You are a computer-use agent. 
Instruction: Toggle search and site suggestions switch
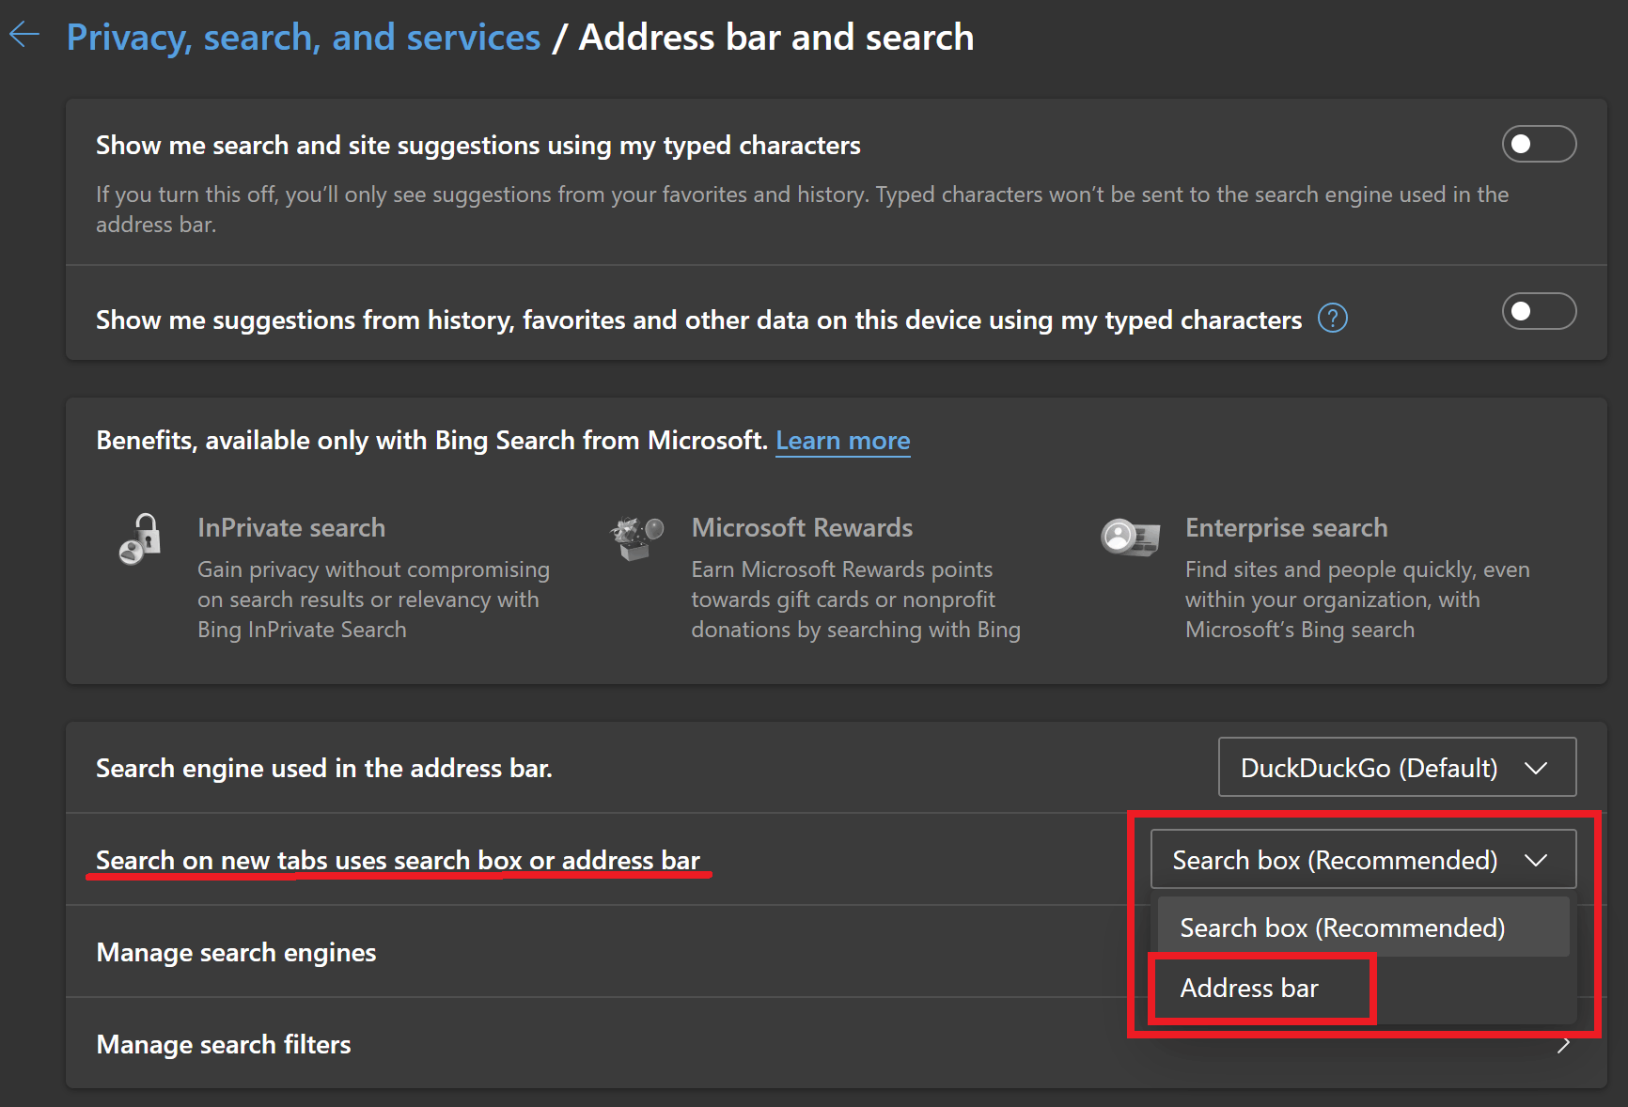(1539, 144)
